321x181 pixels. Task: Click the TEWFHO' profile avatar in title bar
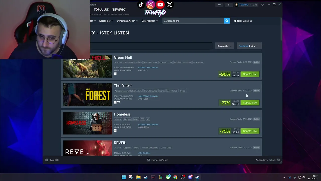[236, 5]
